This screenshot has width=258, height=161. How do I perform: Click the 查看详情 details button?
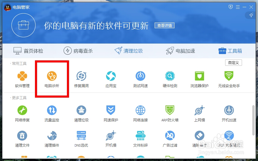(165, 26)
